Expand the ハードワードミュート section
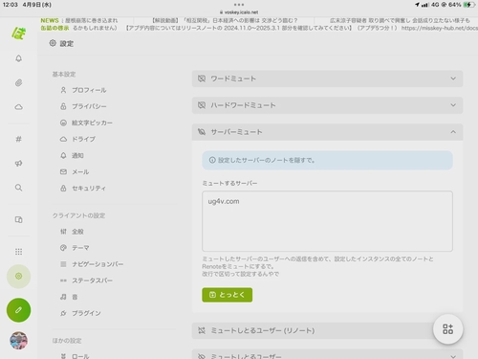 327,105
